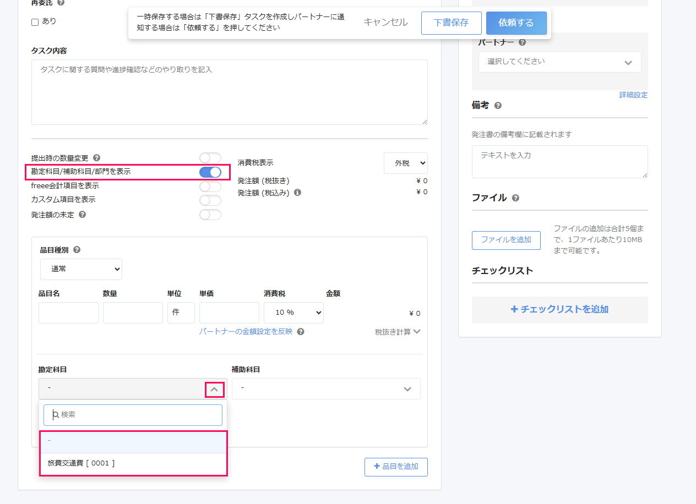Click 単価 input field
Screen dimensions: 696x504
(229, 313)
